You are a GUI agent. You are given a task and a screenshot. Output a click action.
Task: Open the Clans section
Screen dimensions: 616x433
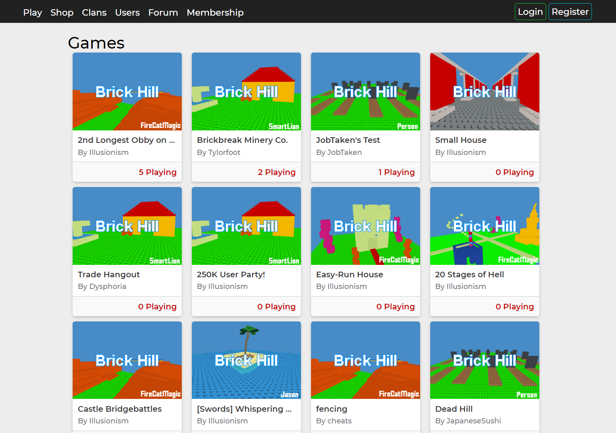[x=94, y=12]
